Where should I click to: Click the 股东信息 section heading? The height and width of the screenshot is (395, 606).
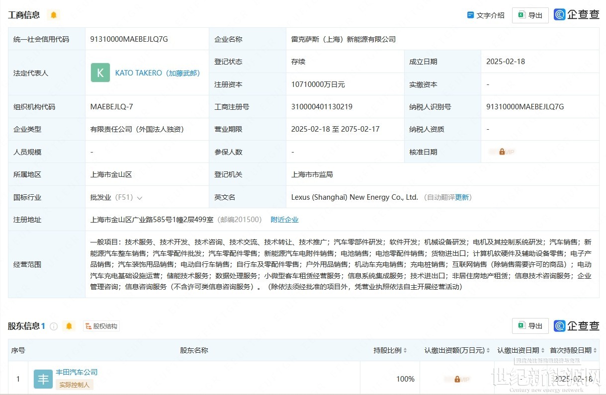tap(24, 326)
